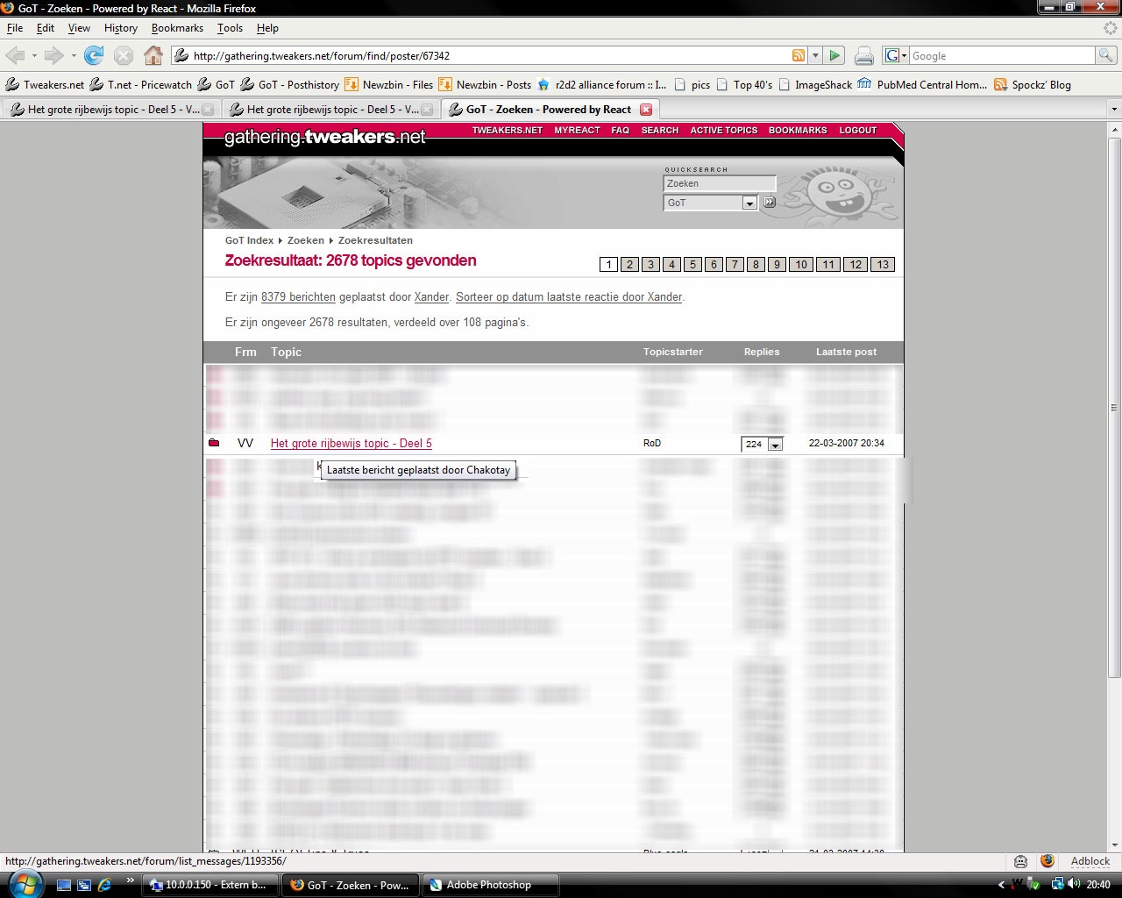Viewport: 1122px width, 898px height.
Task: Open the GoT quicksearch forum dropdown
Action: pyautogui.click(x=749, y=203)
